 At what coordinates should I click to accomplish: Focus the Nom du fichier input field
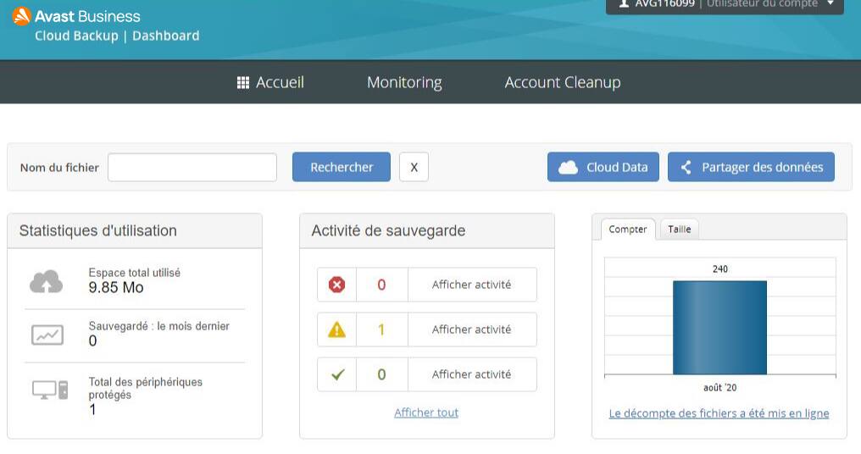(192, 167)
